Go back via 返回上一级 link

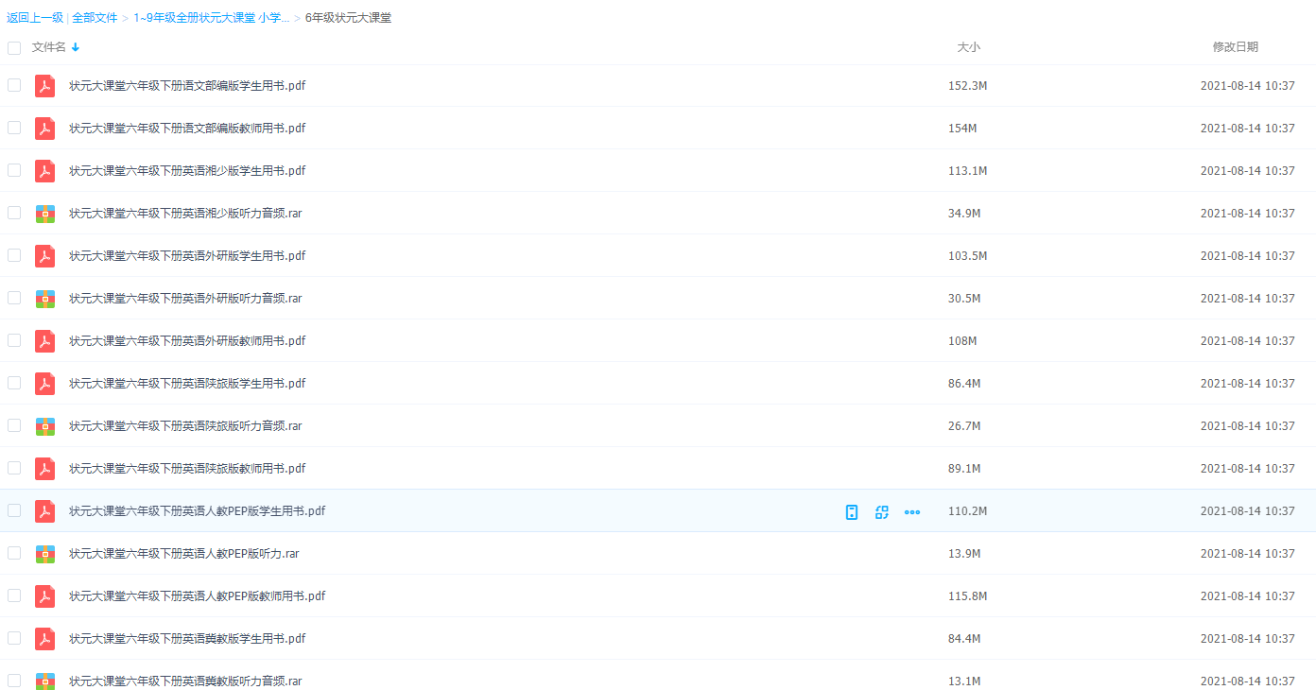35,18
